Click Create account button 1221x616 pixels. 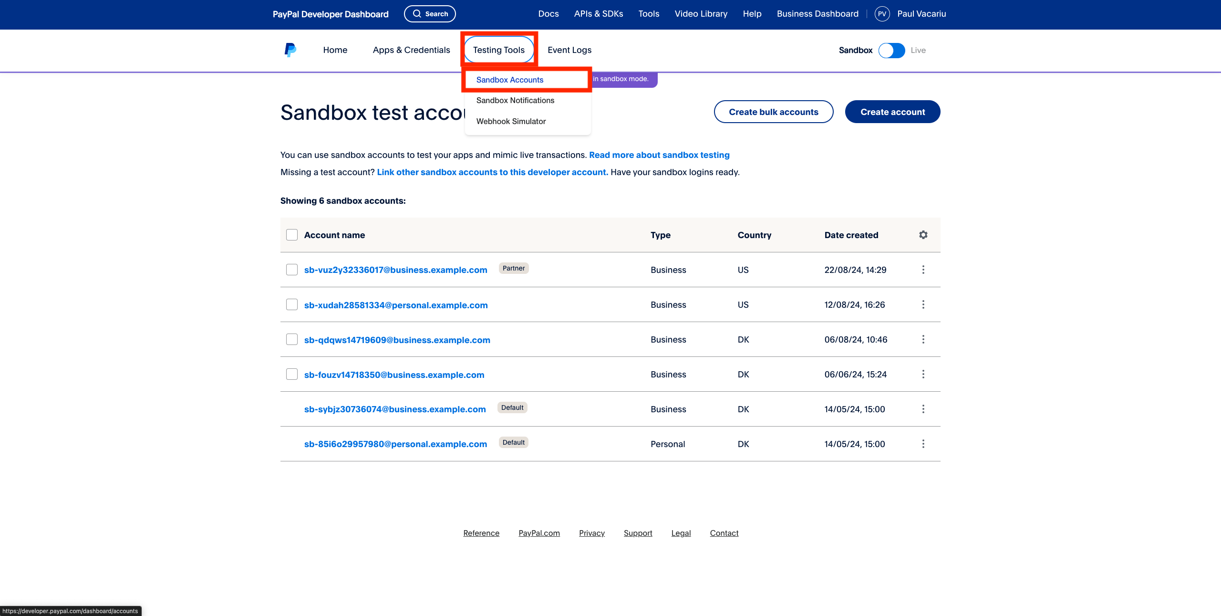[x=893, y=112]
